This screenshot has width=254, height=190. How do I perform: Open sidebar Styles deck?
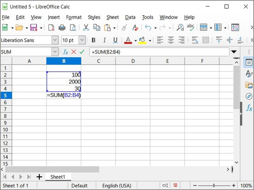249,74
